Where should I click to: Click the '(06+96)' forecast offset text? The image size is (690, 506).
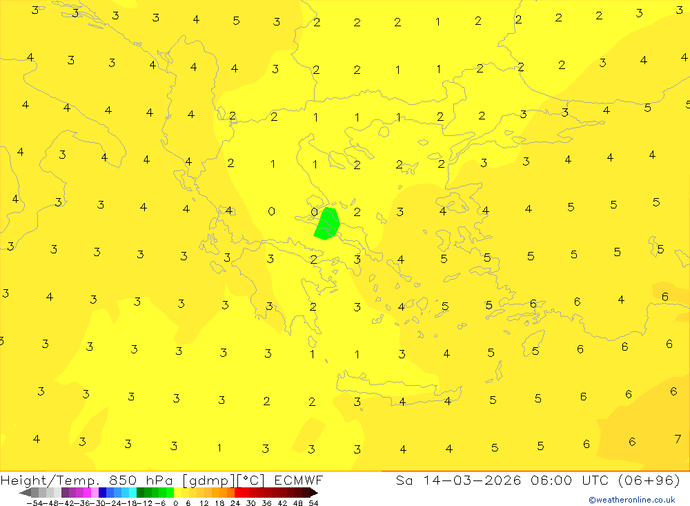[649, 480]
